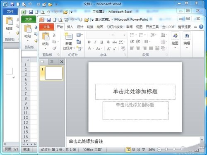Screen dimensions: 207x155
Task: Switch to the 金山PDF tab
Action: 168,27
